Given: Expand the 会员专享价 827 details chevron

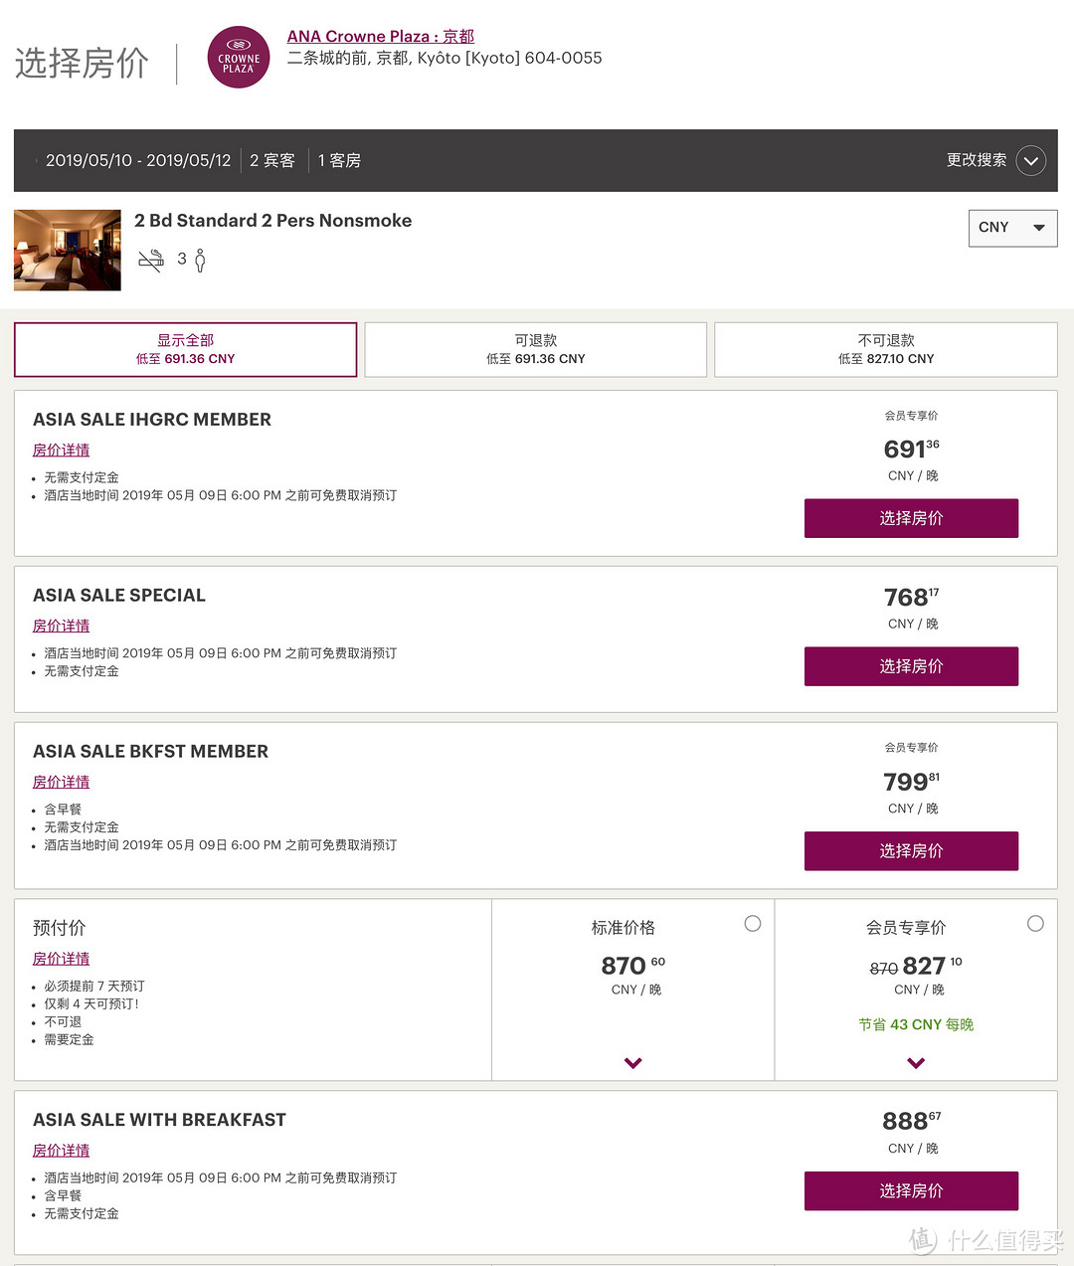Looking at the screenshot, I should (916, 1063).
